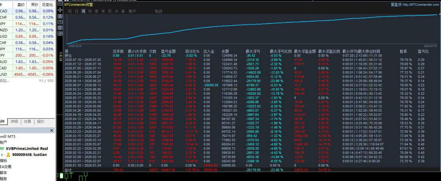This screenshot has width=441, height=181.
Task: Click the overlapping windows icon in the sidebar
Action: pyautogui.click(x=60, y=33)
